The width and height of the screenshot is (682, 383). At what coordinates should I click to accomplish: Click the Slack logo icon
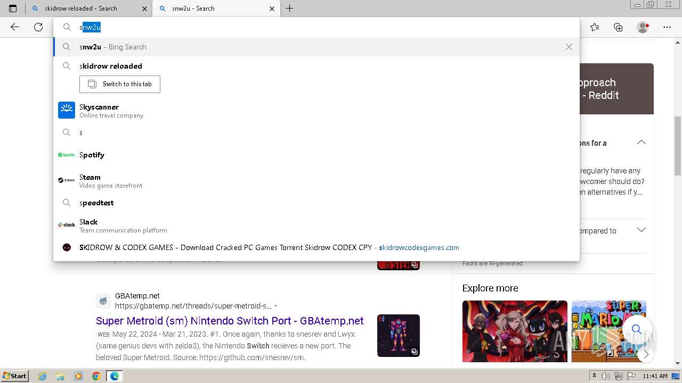click(x=67, y=225)
